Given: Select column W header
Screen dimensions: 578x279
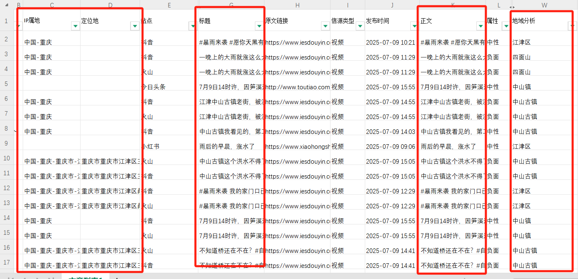Looking at the screenshot, I should point(544,5).
